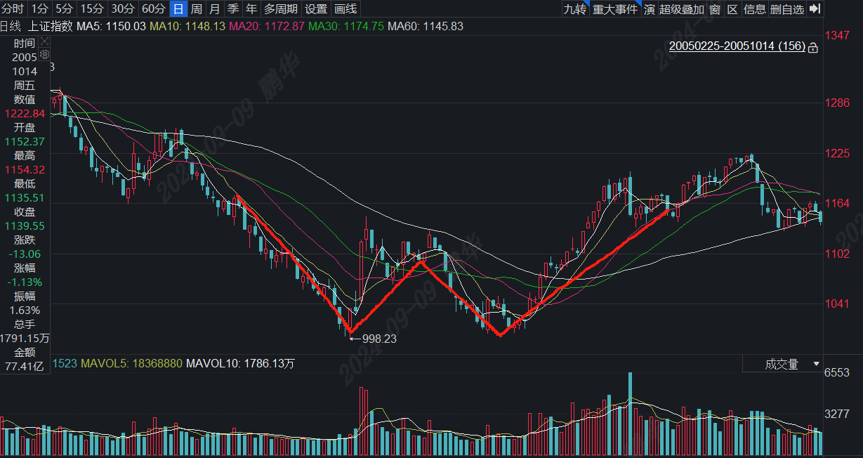Expand the 多周期 multi-period options
863x458 pixels.
click(x=280, y=9)
